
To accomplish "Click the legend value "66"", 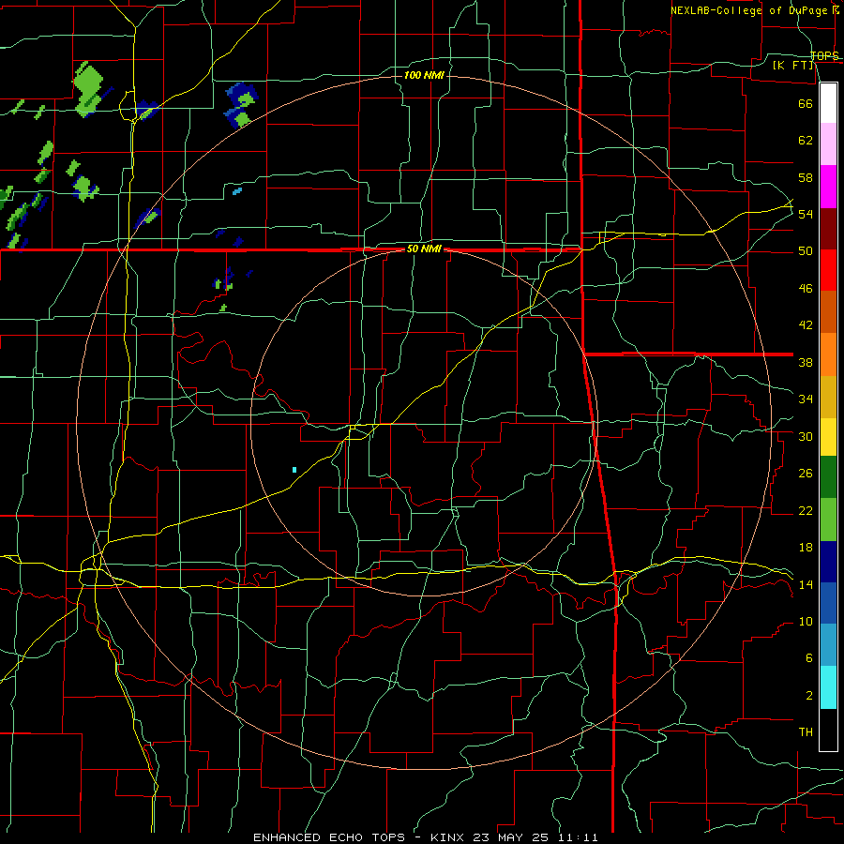I will click(x=806, y=103).
